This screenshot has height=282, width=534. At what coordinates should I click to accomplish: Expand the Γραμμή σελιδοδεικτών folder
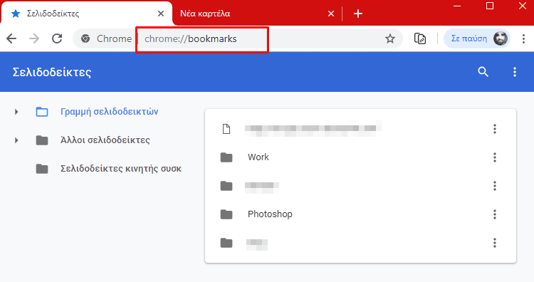pyautogui.click(x=16, y=112)
